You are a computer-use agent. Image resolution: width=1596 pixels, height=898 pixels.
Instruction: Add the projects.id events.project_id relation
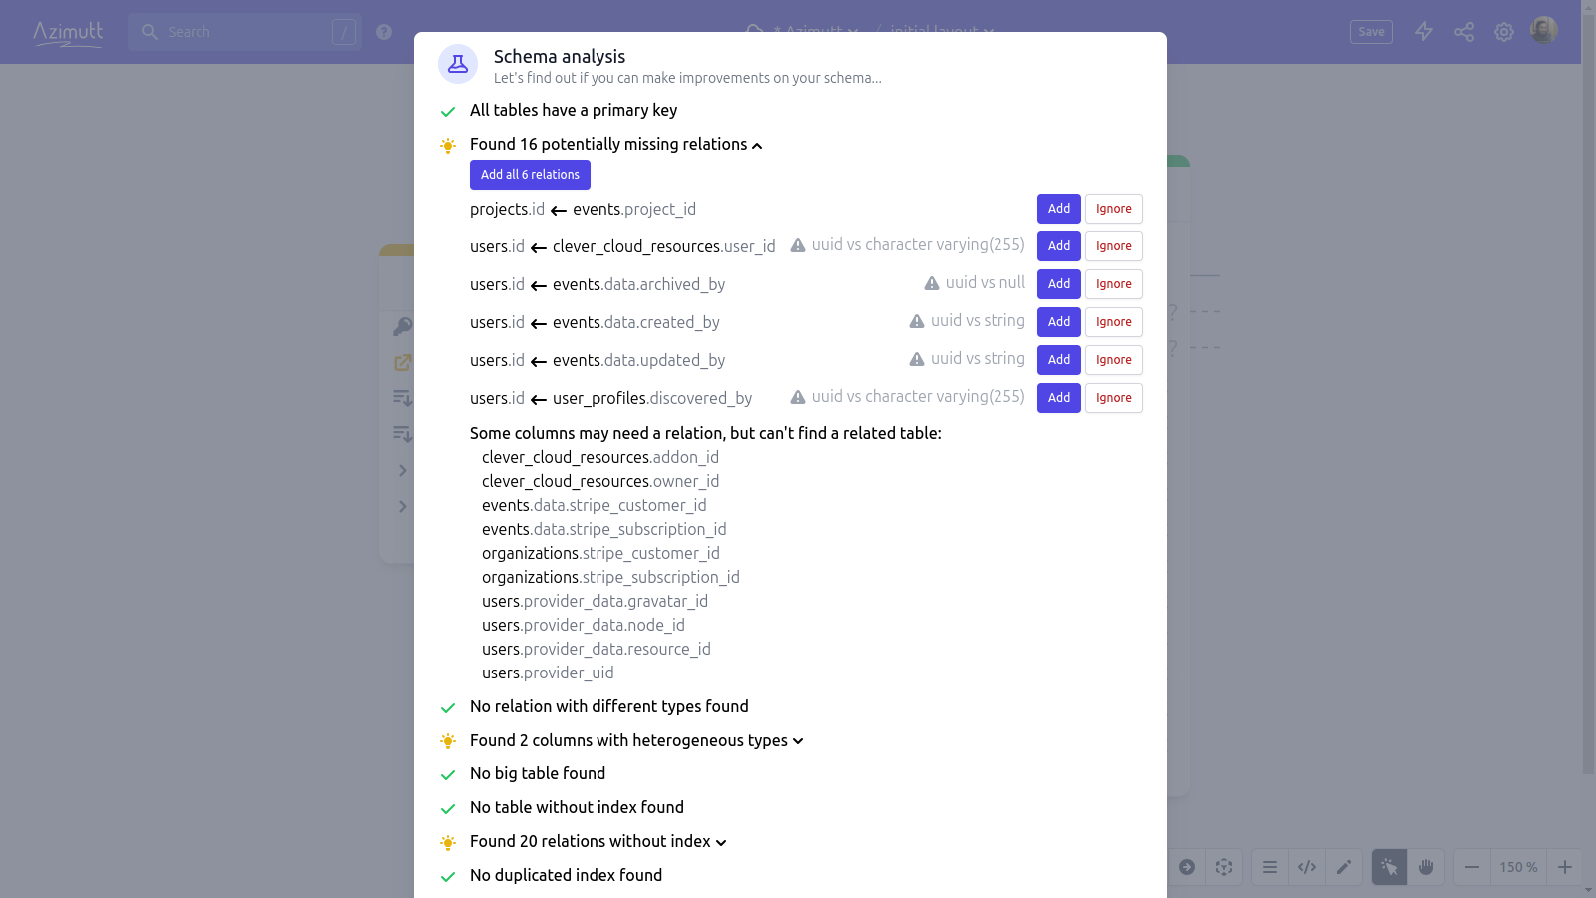tap(1058, 209)
